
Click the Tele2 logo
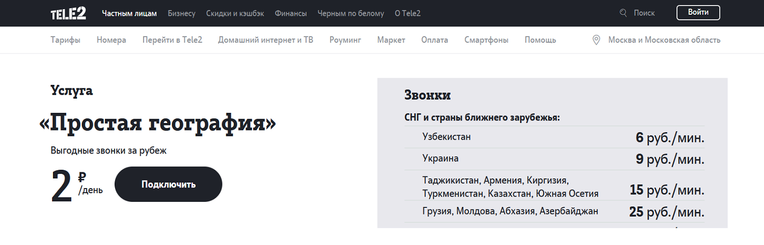pyautogui.click(x=68, y=13)
